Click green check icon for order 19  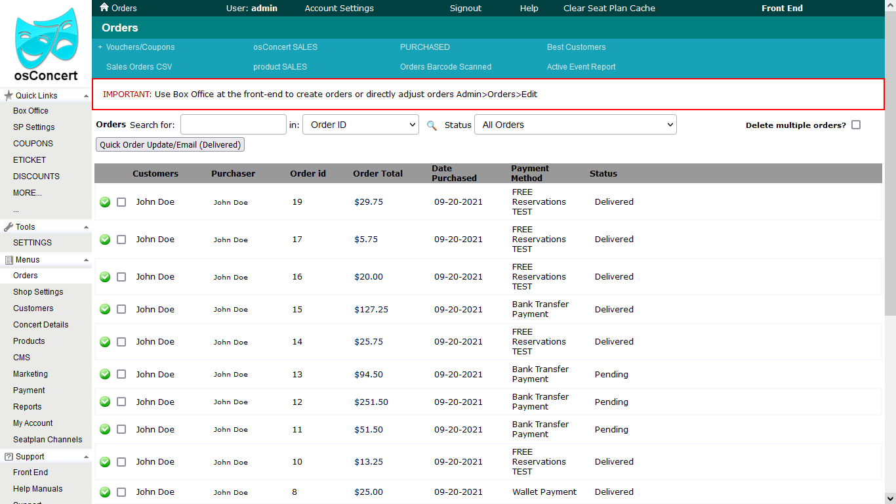coord(105,202)
